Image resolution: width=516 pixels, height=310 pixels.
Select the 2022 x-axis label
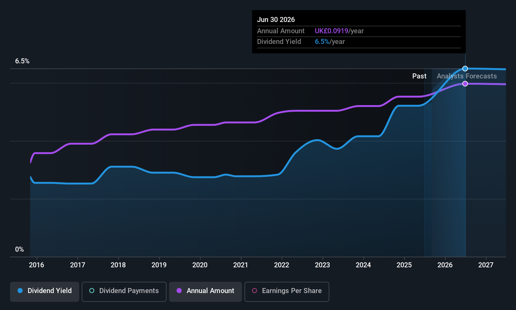[x=282, y=265]
